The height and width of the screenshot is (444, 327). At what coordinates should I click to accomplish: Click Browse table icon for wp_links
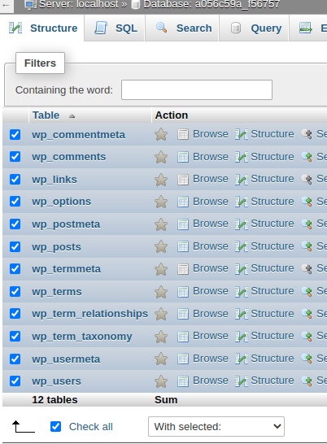coord(183,180)
